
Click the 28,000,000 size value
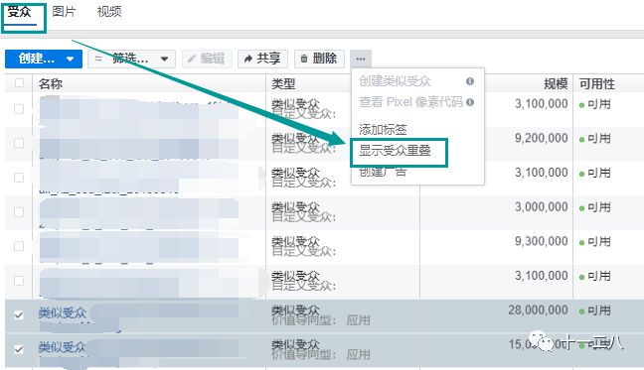click(x=538, y=310)
